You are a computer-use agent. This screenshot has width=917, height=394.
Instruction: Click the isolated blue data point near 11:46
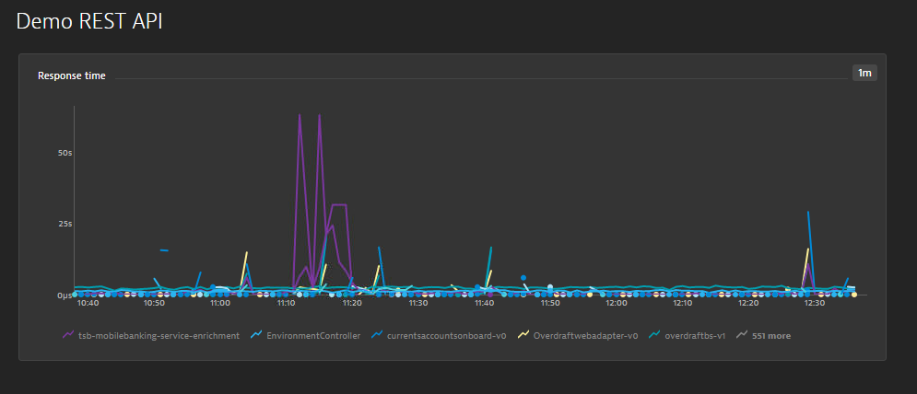click(x=523, y=277)
